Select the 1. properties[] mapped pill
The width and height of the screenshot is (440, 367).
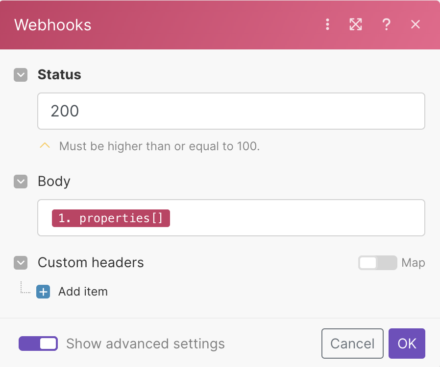(x=111, y=218)
